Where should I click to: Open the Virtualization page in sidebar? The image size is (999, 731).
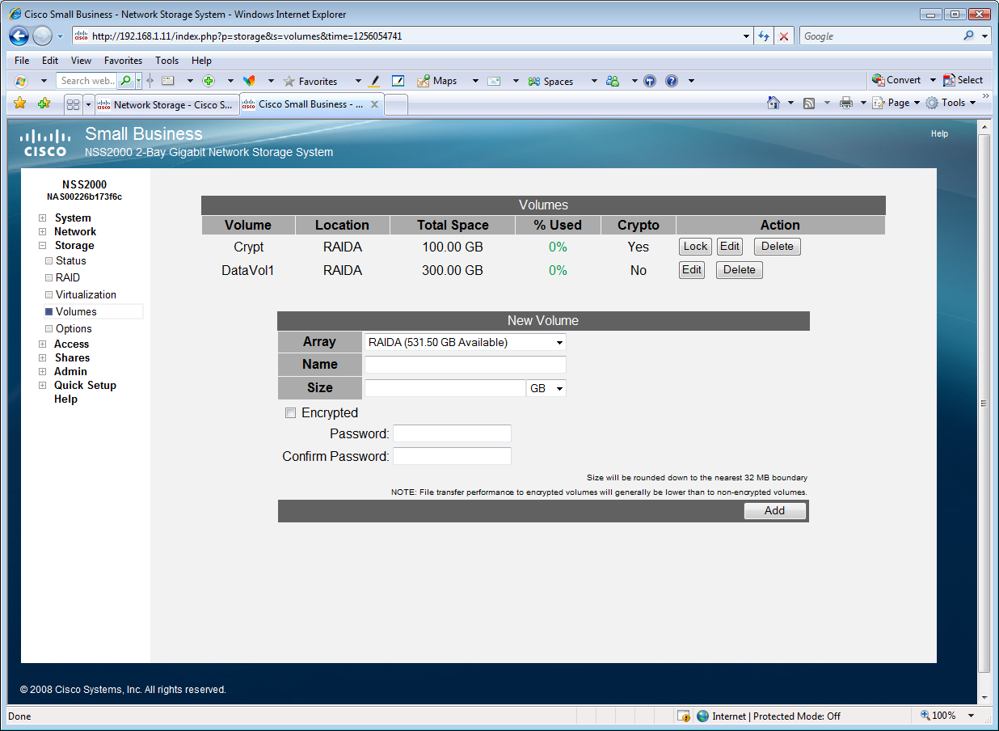(86, 294)
